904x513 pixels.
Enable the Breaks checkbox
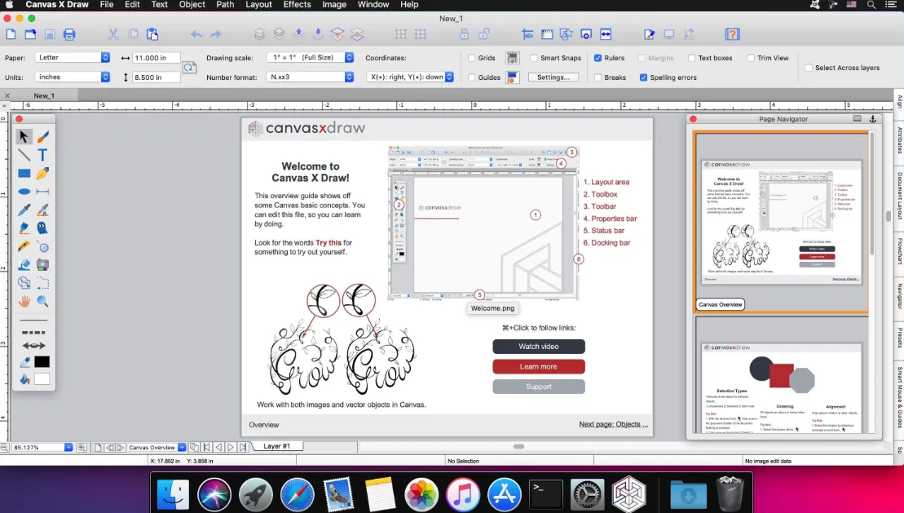(x=598, y=77)
